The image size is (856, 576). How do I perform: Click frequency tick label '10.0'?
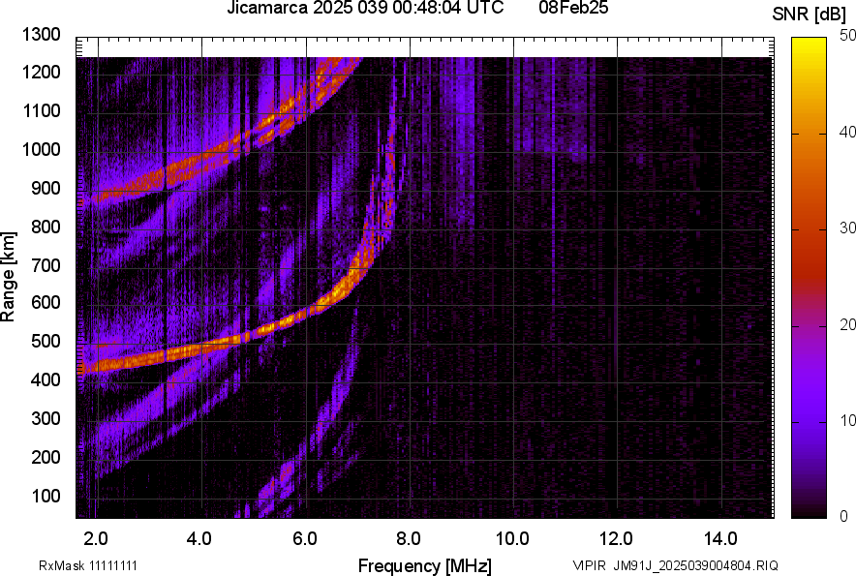coord(512,539)
